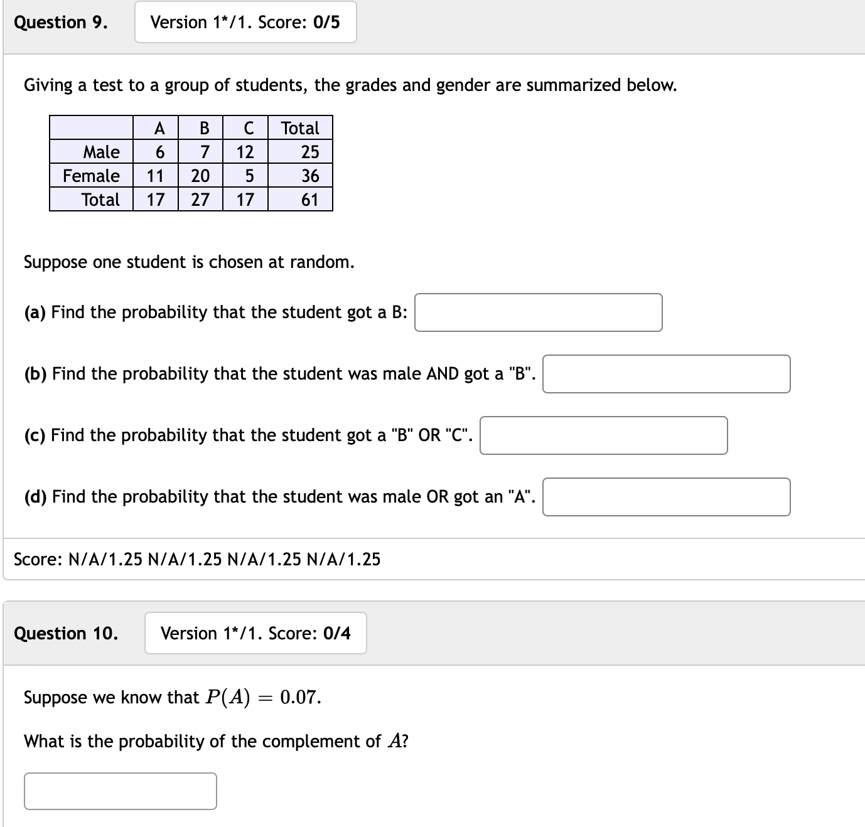Click the Version 1*/1 Score 0/4 badge

pyautogui.click(x=255, y=633)
